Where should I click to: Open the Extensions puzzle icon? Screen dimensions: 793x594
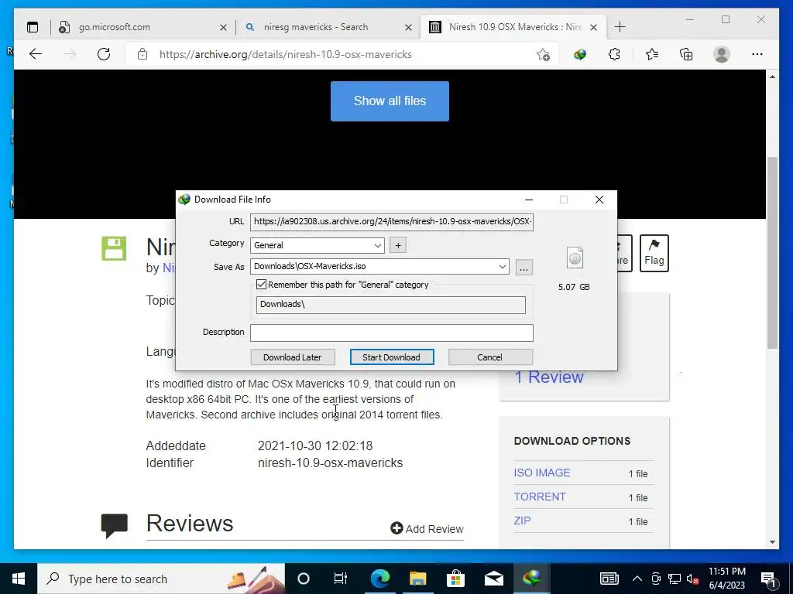tap(614, 54)
